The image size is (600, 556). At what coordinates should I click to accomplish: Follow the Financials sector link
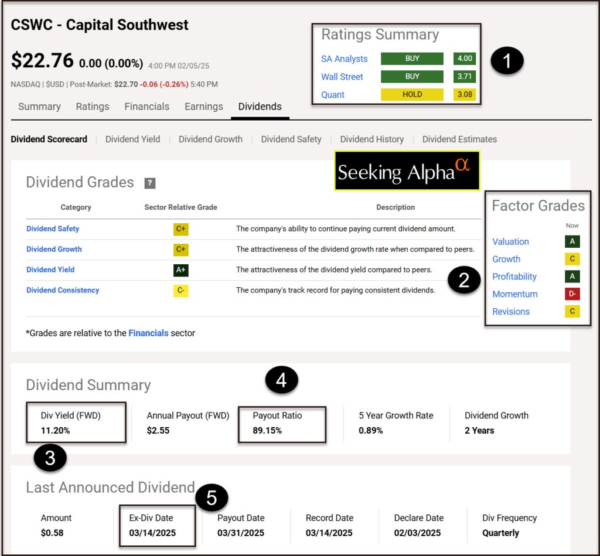(x=148, y=333)
